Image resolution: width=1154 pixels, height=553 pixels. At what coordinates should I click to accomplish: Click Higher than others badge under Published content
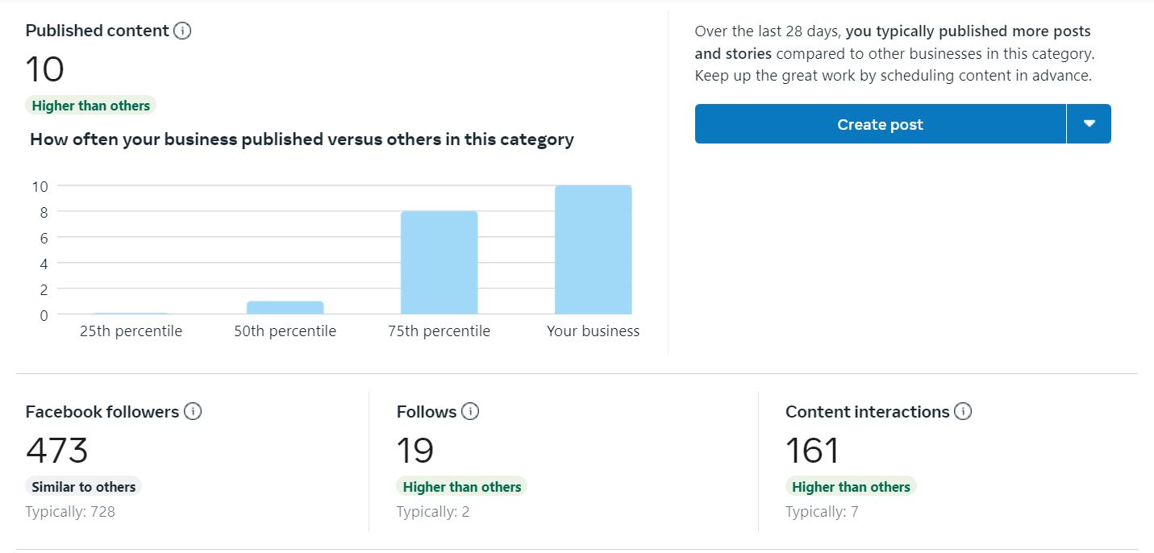click(91, 106)
